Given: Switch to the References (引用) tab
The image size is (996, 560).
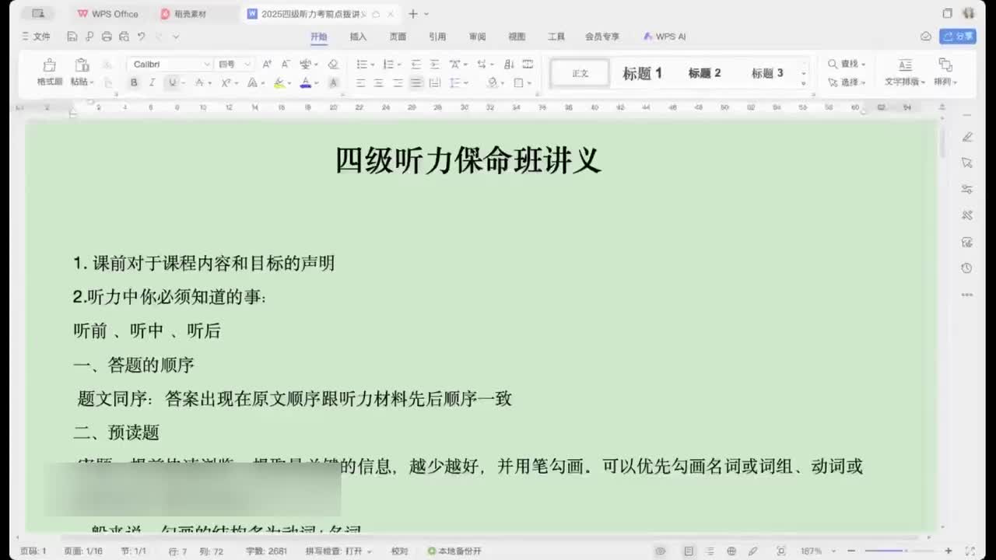Looking at the screenshot, I should pyautogui.click(x=437, y=37).
